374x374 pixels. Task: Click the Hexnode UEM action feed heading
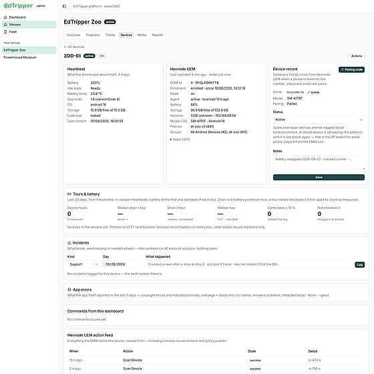tap(90, 335)
